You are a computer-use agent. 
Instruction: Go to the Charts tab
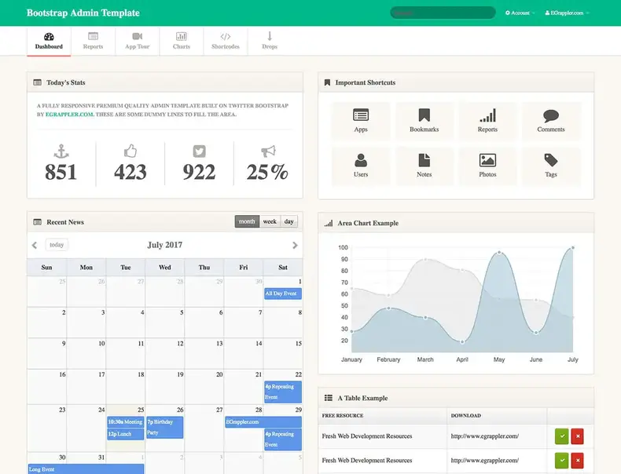182,41
